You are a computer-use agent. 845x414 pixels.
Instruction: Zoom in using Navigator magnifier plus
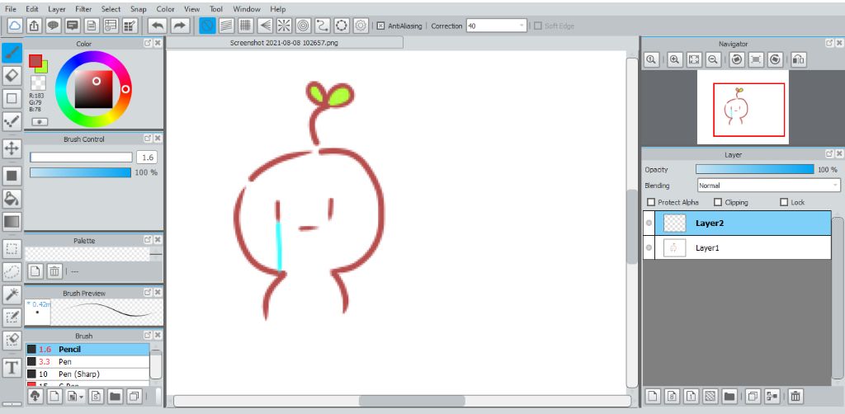tap(675, 59)
